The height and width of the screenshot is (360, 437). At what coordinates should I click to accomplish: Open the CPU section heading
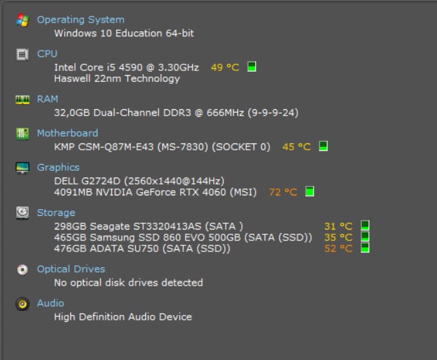pos(47,54)
